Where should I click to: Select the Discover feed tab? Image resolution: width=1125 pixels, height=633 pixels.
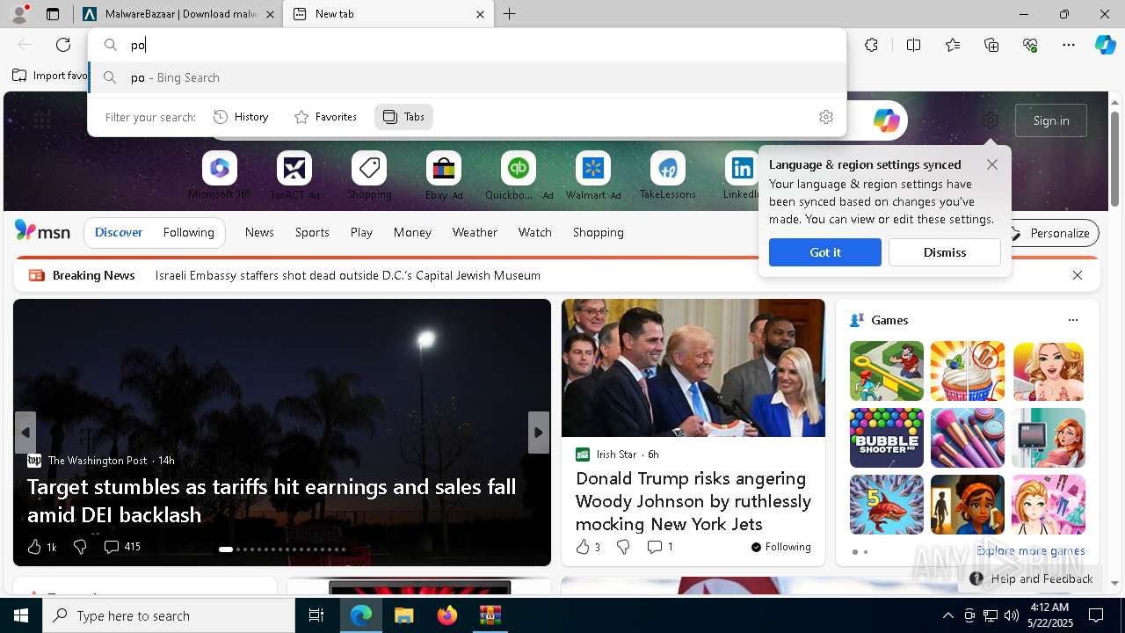pos(119,232)
